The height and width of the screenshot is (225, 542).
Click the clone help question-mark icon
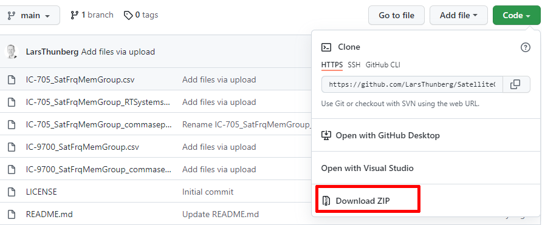(525, 47)
